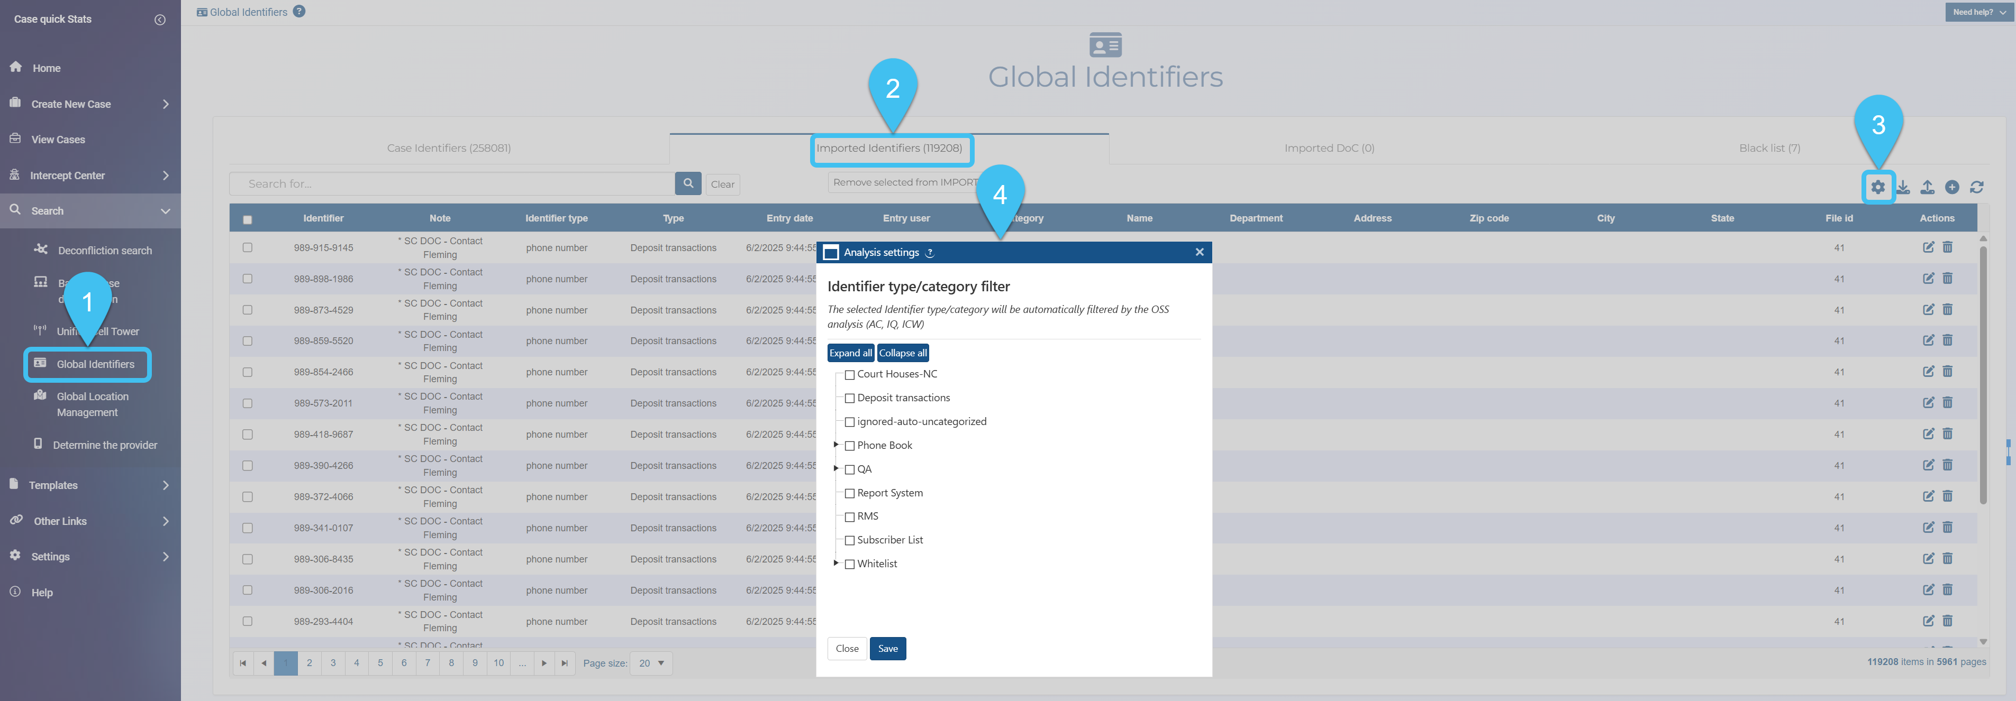Click the analysis settings gear icon

[x=1877, y=187]
